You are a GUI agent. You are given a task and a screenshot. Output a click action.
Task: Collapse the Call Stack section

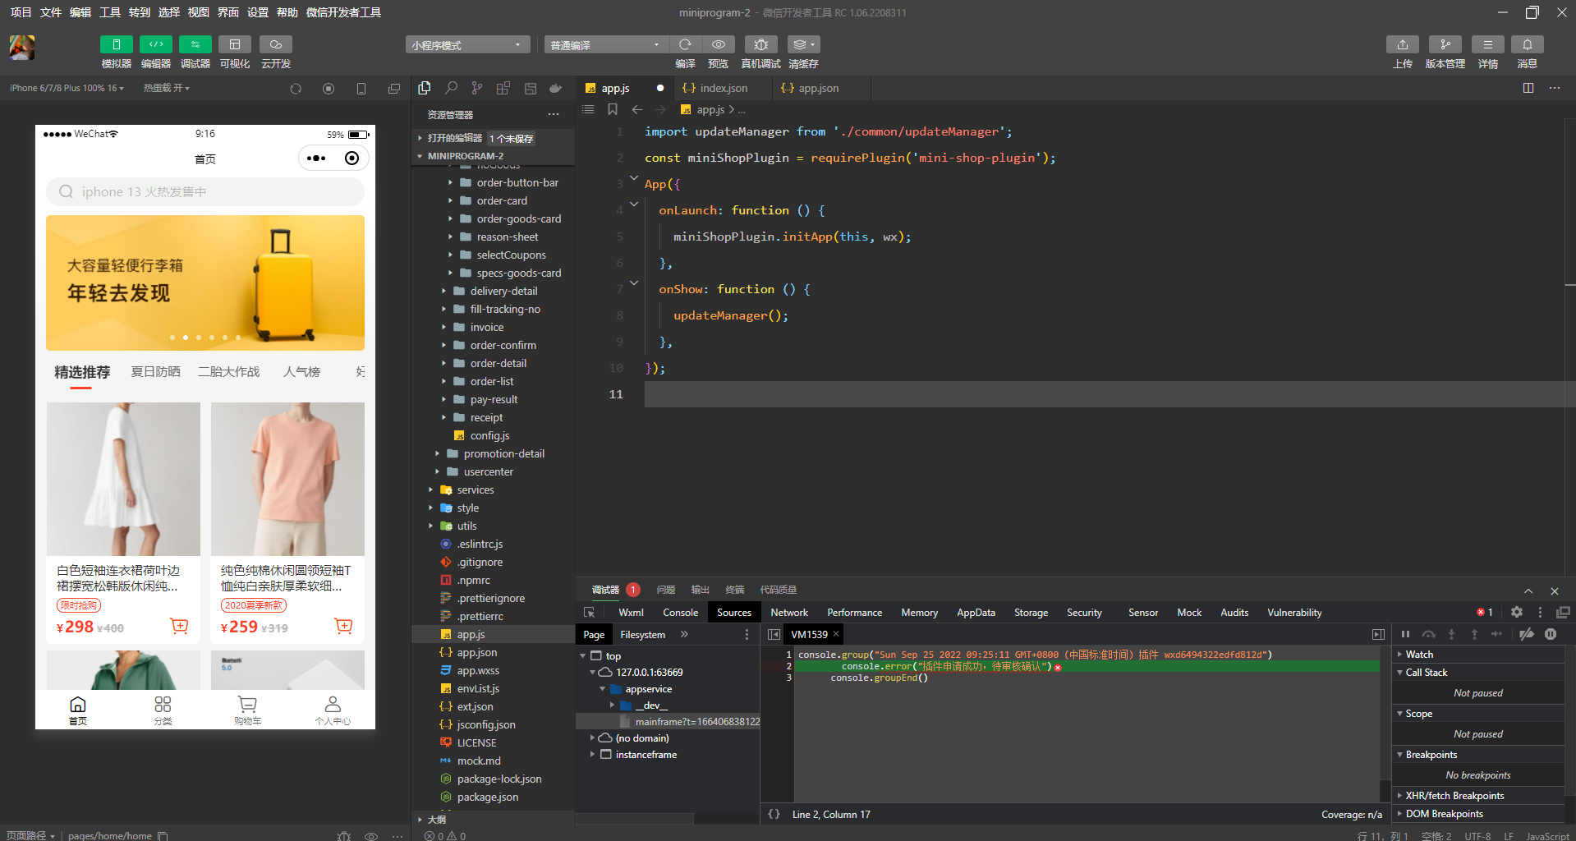click(x=1426, y=673)
